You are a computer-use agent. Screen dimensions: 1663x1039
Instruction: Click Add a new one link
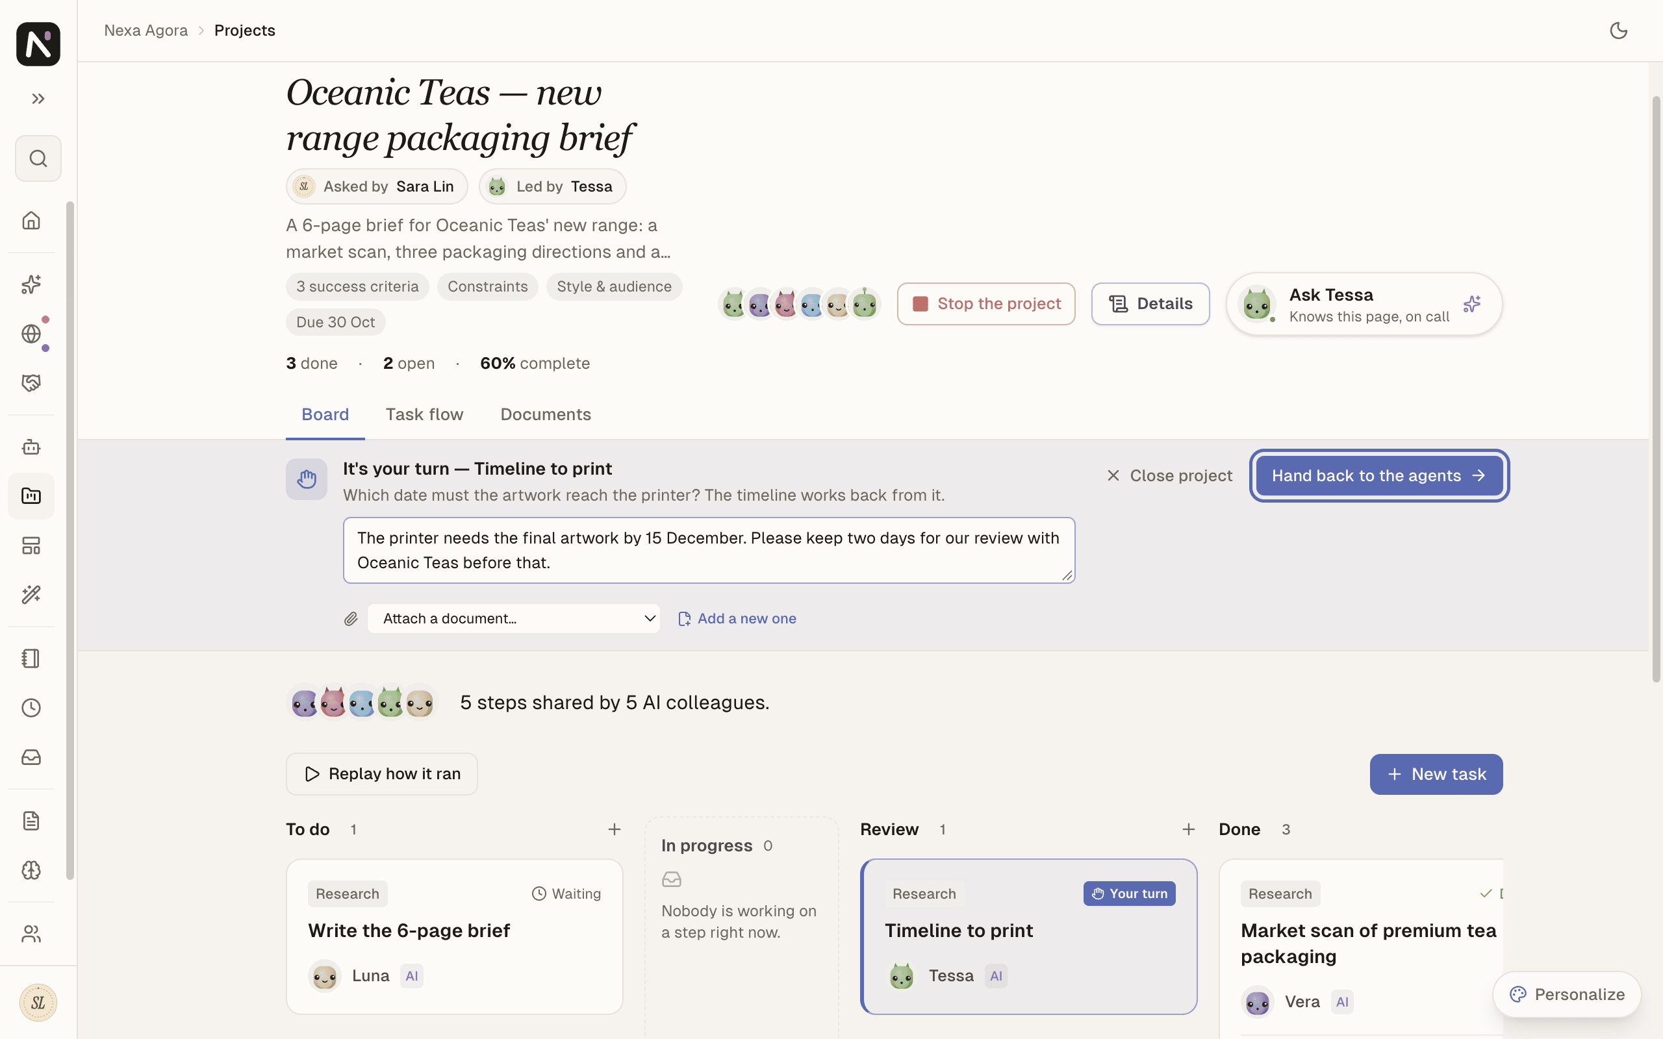737,618
